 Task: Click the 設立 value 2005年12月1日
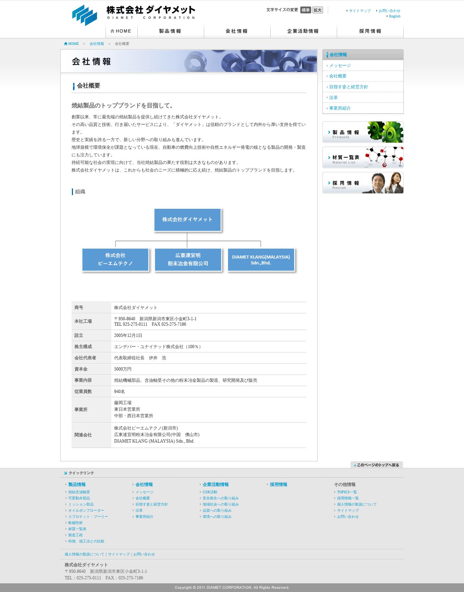pyautogui.click(x=128, y=335)
